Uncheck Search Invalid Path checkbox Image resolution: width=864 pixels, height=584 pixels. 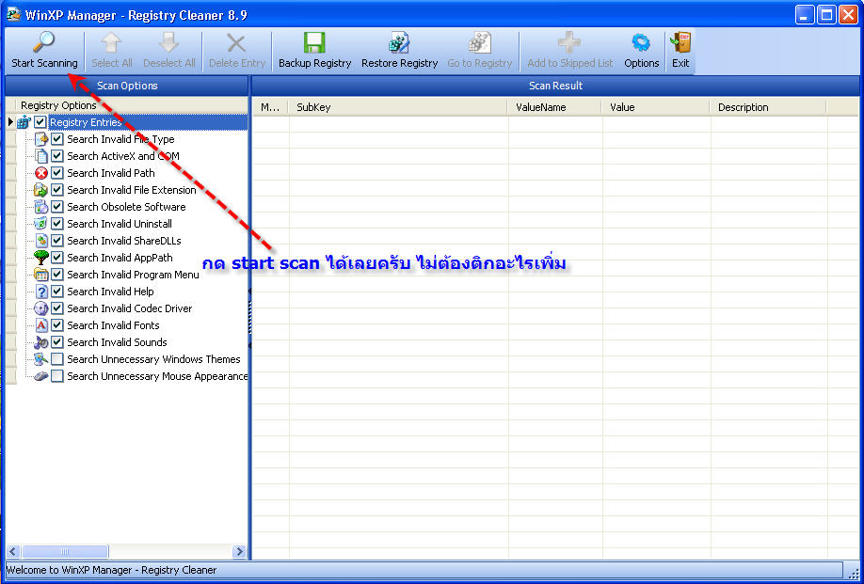click(57, 173)
